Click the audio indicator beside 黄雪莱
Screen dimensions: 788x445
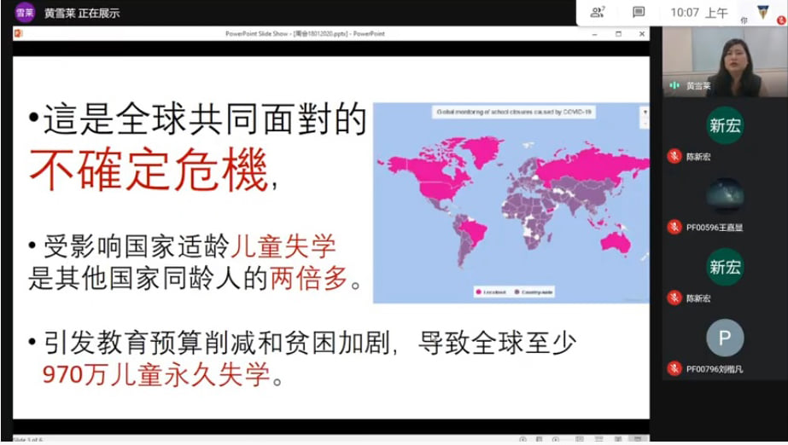pos(674,85)
